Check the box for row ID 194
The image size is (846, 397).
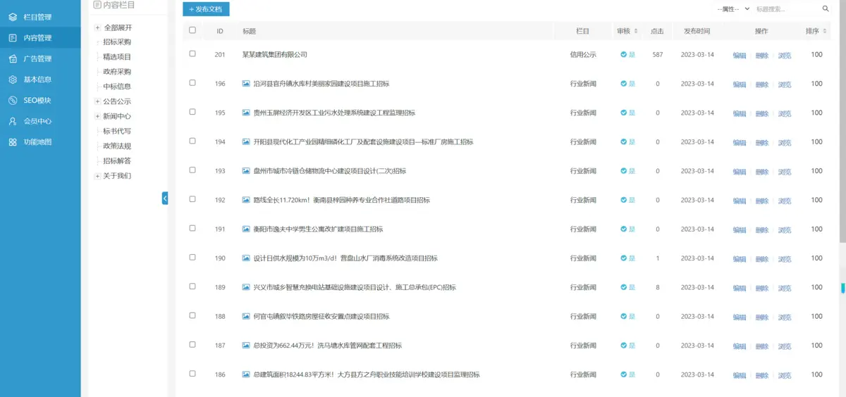pyautogui.click(x=192, y=141)
